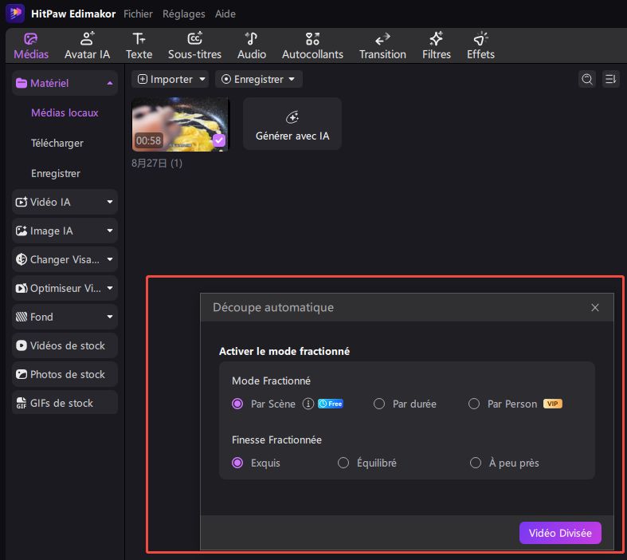The width and height of the screenshot is (627, 560).
Task: Open Vidéos de stock
Action: (65, 346)
